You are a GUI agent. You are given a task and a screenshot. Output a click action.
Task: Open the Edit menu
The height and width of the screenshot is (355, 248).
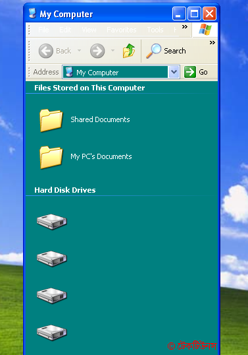65,30
